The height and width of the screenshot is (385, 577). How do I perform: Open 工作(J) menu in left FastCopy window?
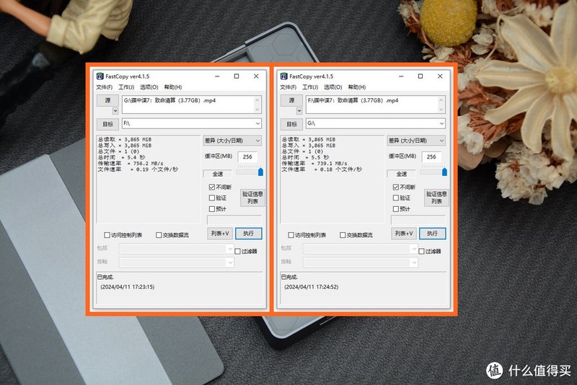click(x=126, y=87)
